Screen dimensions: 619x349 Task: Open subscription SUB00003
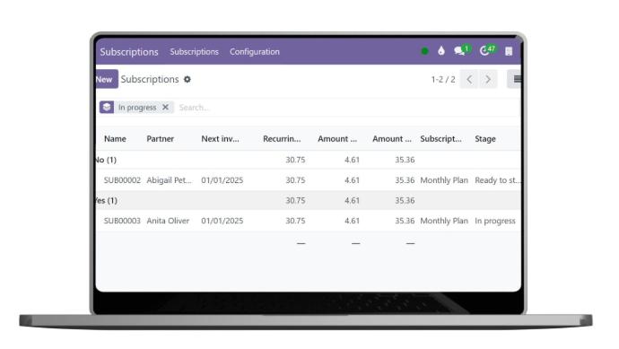click(122, 221)
